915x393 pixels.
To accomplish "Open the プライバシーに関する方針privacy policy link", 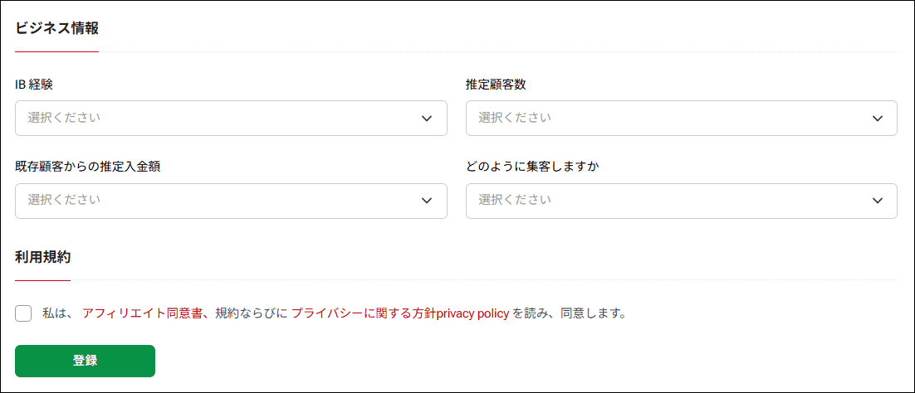I will pos(400,313).
